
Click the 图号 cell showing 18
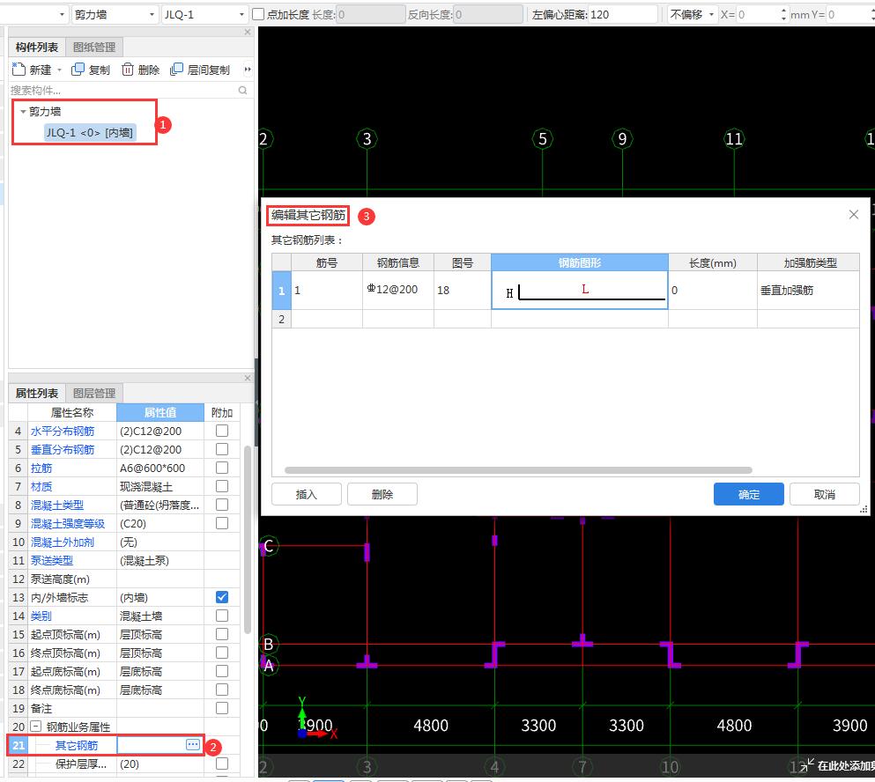462,290
